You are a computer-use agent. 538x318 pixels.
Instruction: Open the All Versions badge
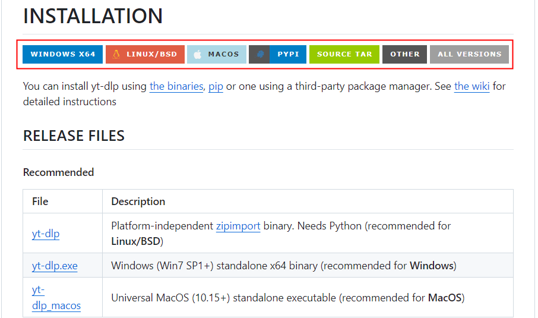469,54
